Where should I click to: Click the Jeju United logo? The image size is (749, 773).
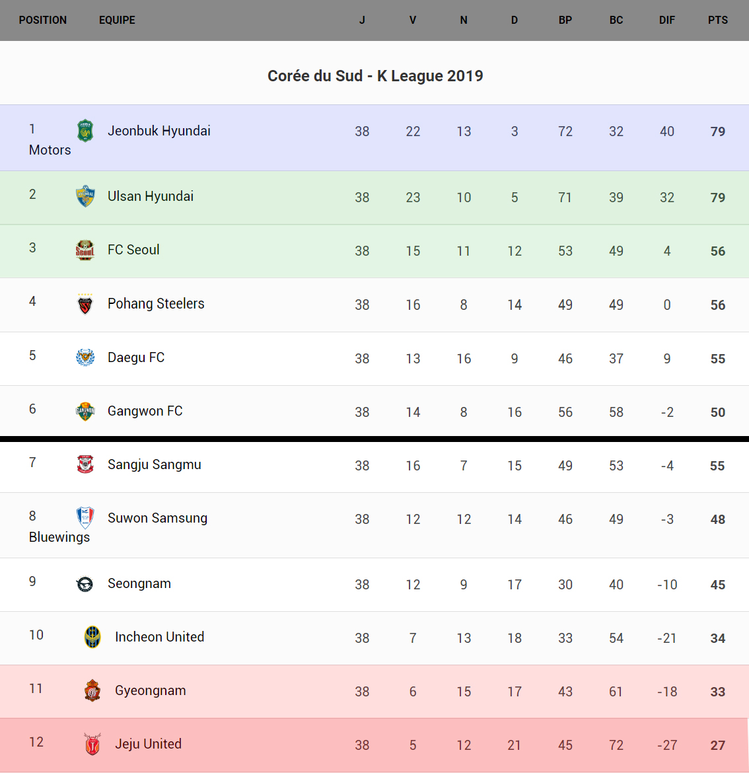92,744
